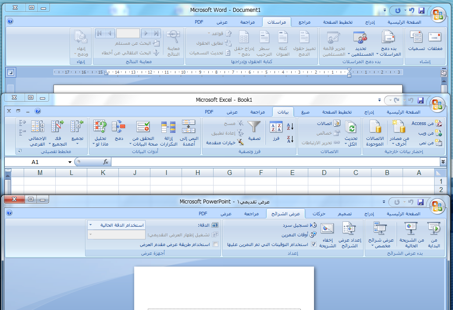Open Outline group dialog launcher in Excel

(20, 151)
